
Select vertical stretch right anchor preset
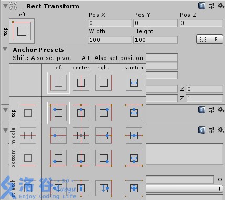click(x=104, y=188)
